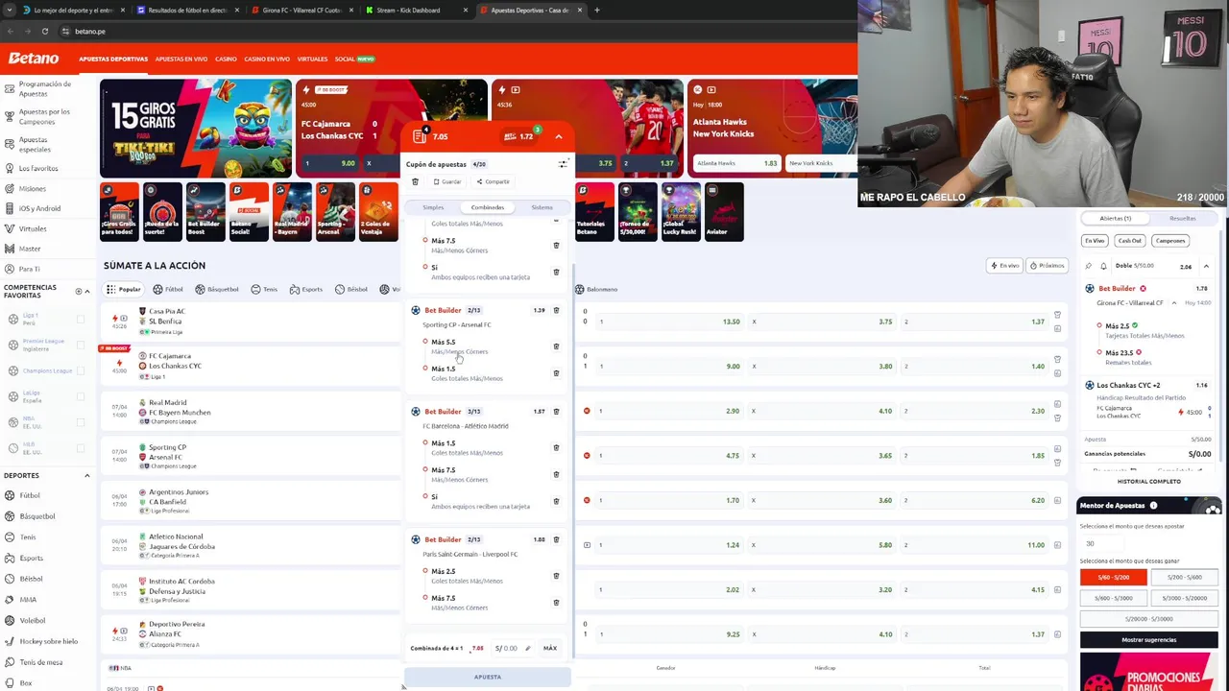Open Virtuales in left sidebar
The image size is (1229, 691).
(x=32, y=228)
